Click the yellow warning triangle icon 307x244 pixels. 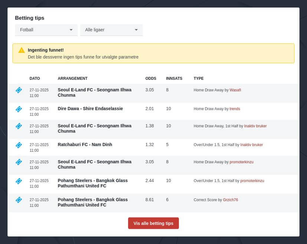(22, 50)
